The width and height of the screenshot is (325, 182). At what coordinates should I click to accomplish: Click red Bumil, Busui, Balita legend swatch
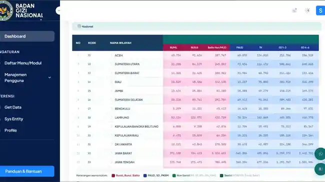pyautogui.click(x=113, y=176)
